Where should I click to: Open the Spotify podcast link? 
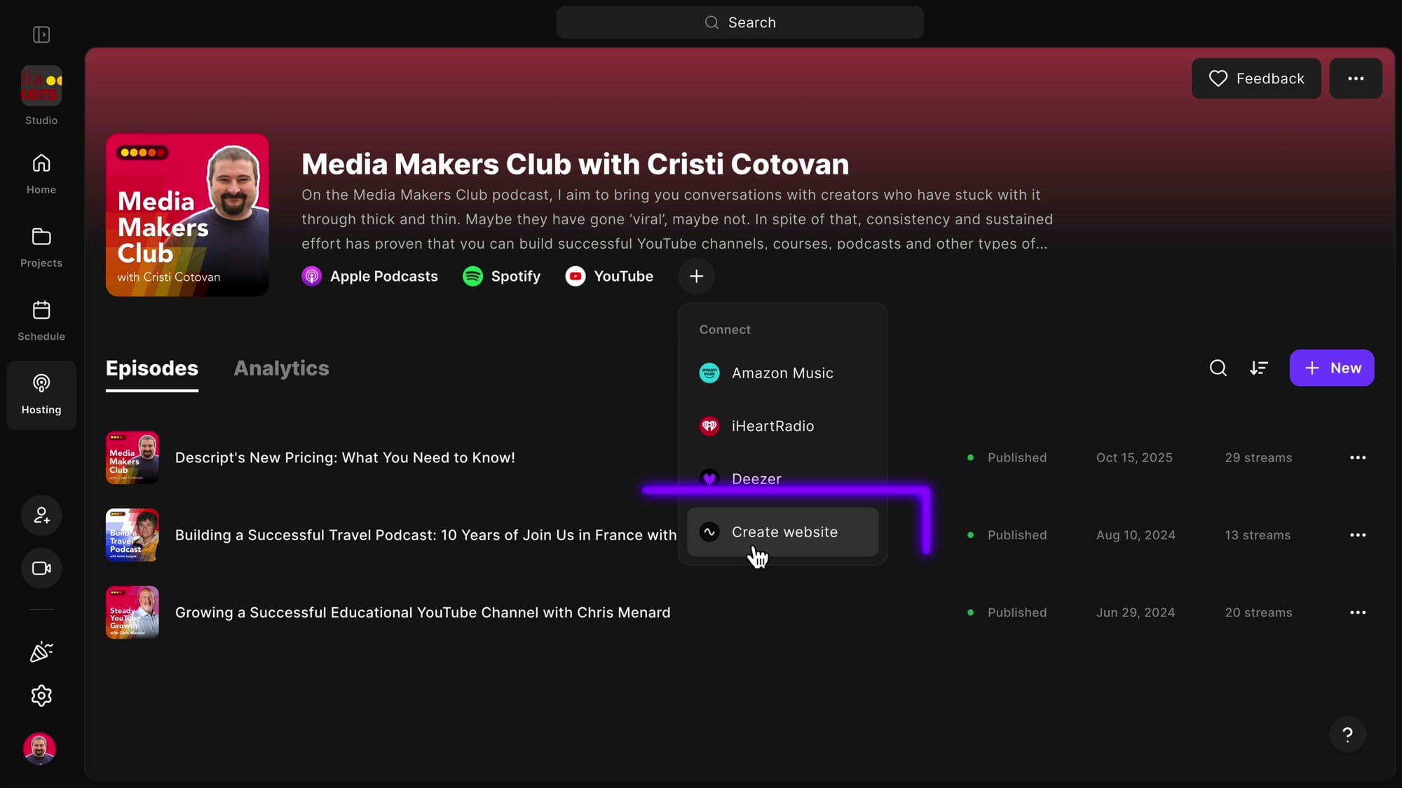(501, 276)
